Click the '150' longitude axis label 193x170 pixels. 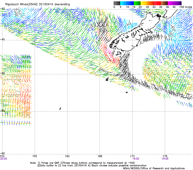pos(2,156)
